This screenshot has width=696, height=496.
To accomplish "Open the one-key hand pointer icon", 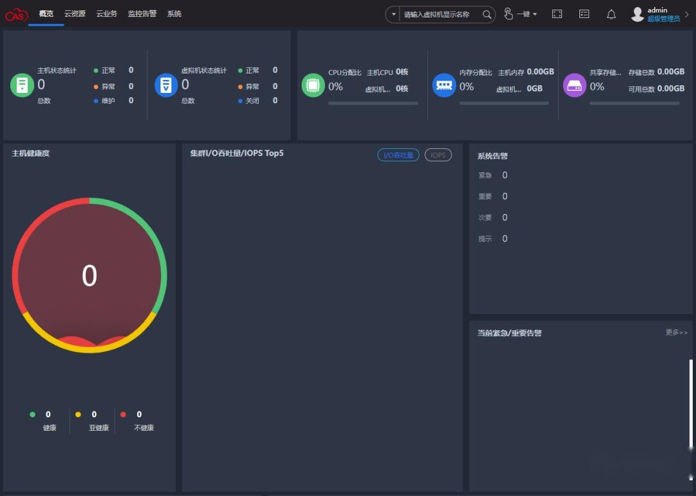I will point(508,14).
